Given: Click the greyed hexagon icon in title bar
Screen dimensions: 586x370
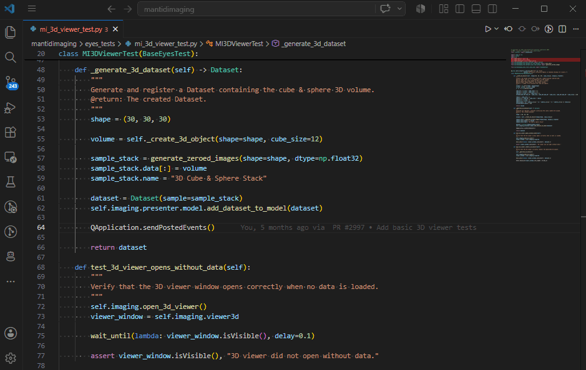Looking at the screenshot, I should 421,9.
